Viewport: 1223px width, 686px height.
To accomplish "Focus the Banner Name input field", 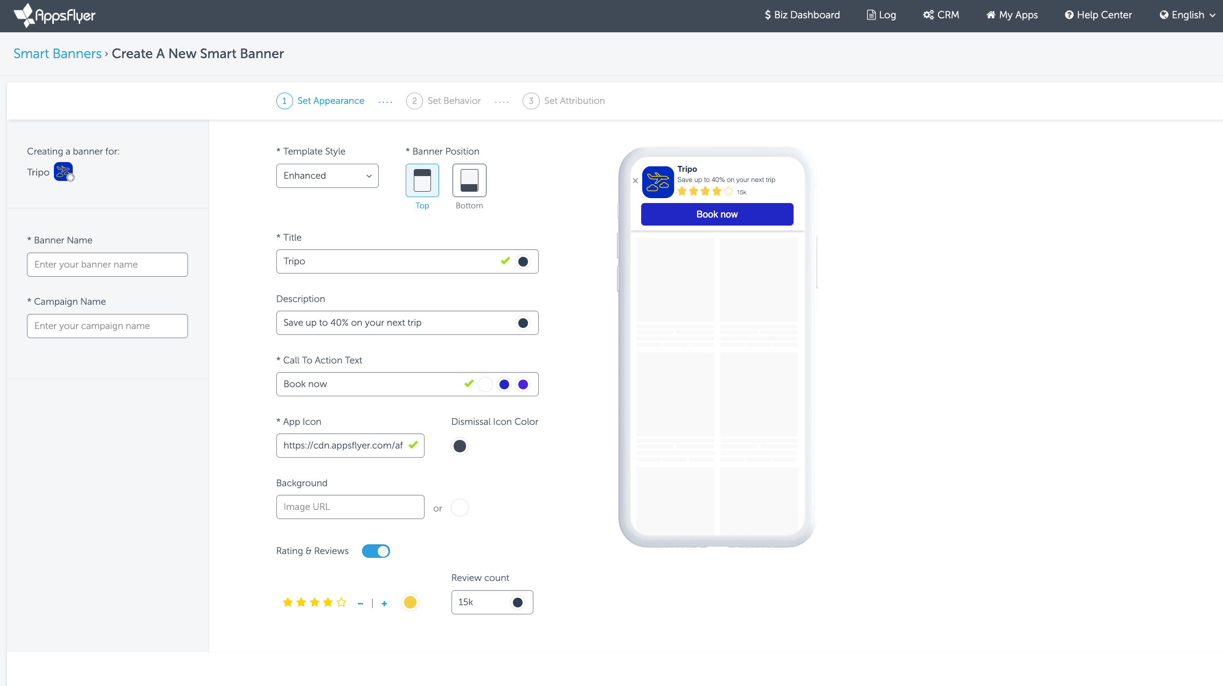I will pos(107,264).
